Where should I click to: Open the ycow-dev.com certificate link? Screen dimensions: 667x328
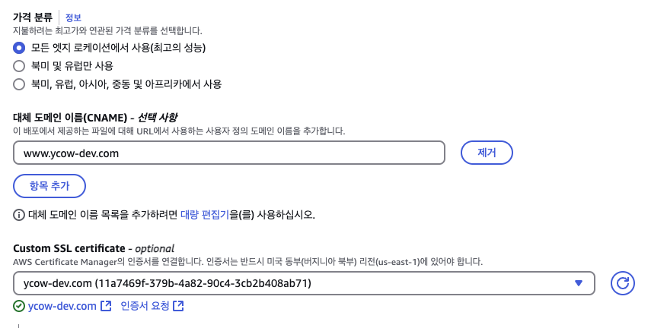click(x=62, y=306)
